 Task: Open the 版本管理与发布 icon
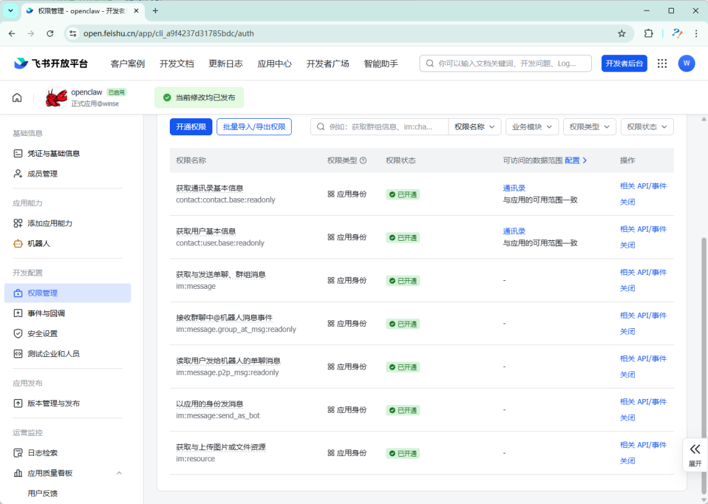pyautogui.click(x=18, y=404)
